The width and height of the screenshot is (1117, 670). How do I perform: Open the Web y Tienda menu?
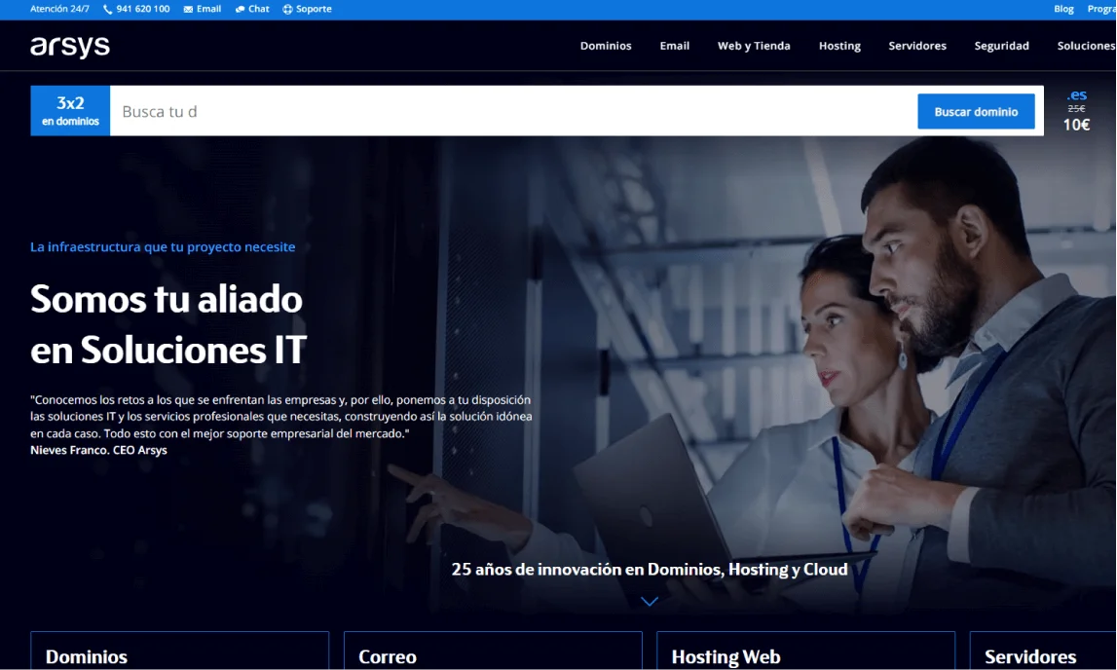point(754,46)
